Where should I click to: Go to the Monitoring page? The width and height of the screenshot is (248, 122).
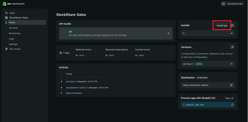tap(15, 33)
